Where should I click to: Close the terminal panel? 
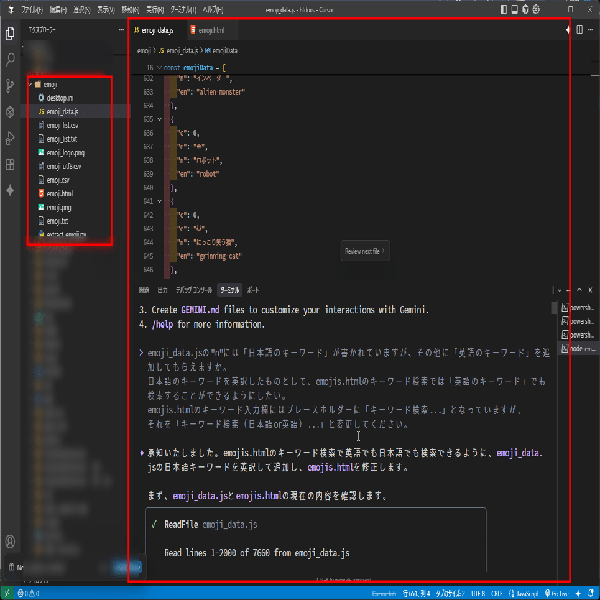591,290
